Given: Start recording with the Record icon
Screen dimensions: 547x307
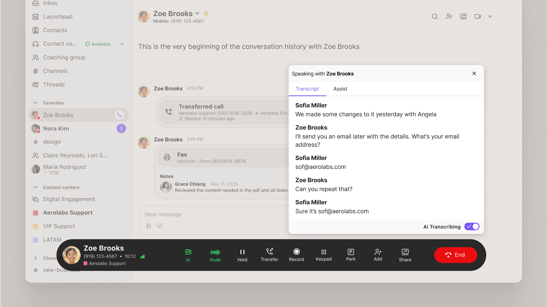Looking at the screenshot, I should (x=296, y=252).
